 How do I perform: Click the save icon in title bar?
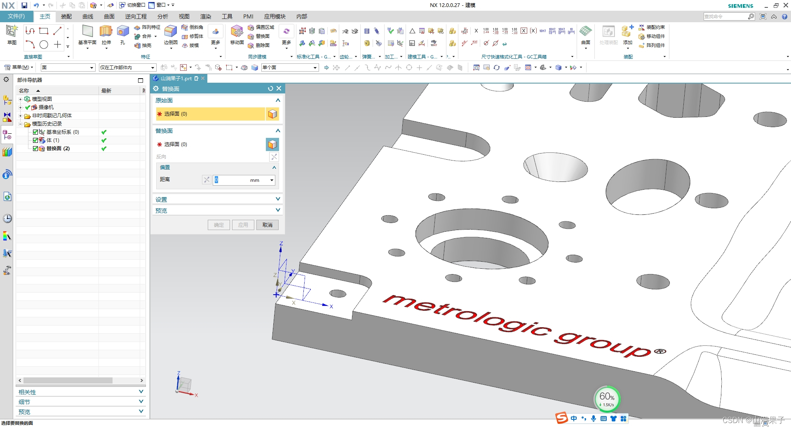[24, 5]
